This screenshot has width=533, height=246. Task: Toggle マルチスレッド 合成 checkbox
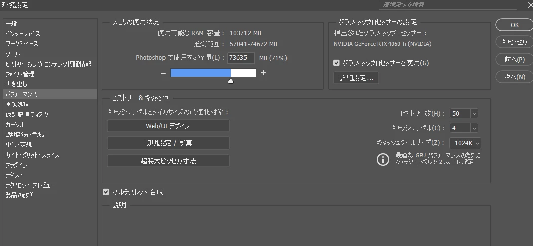tap(106, 192)
